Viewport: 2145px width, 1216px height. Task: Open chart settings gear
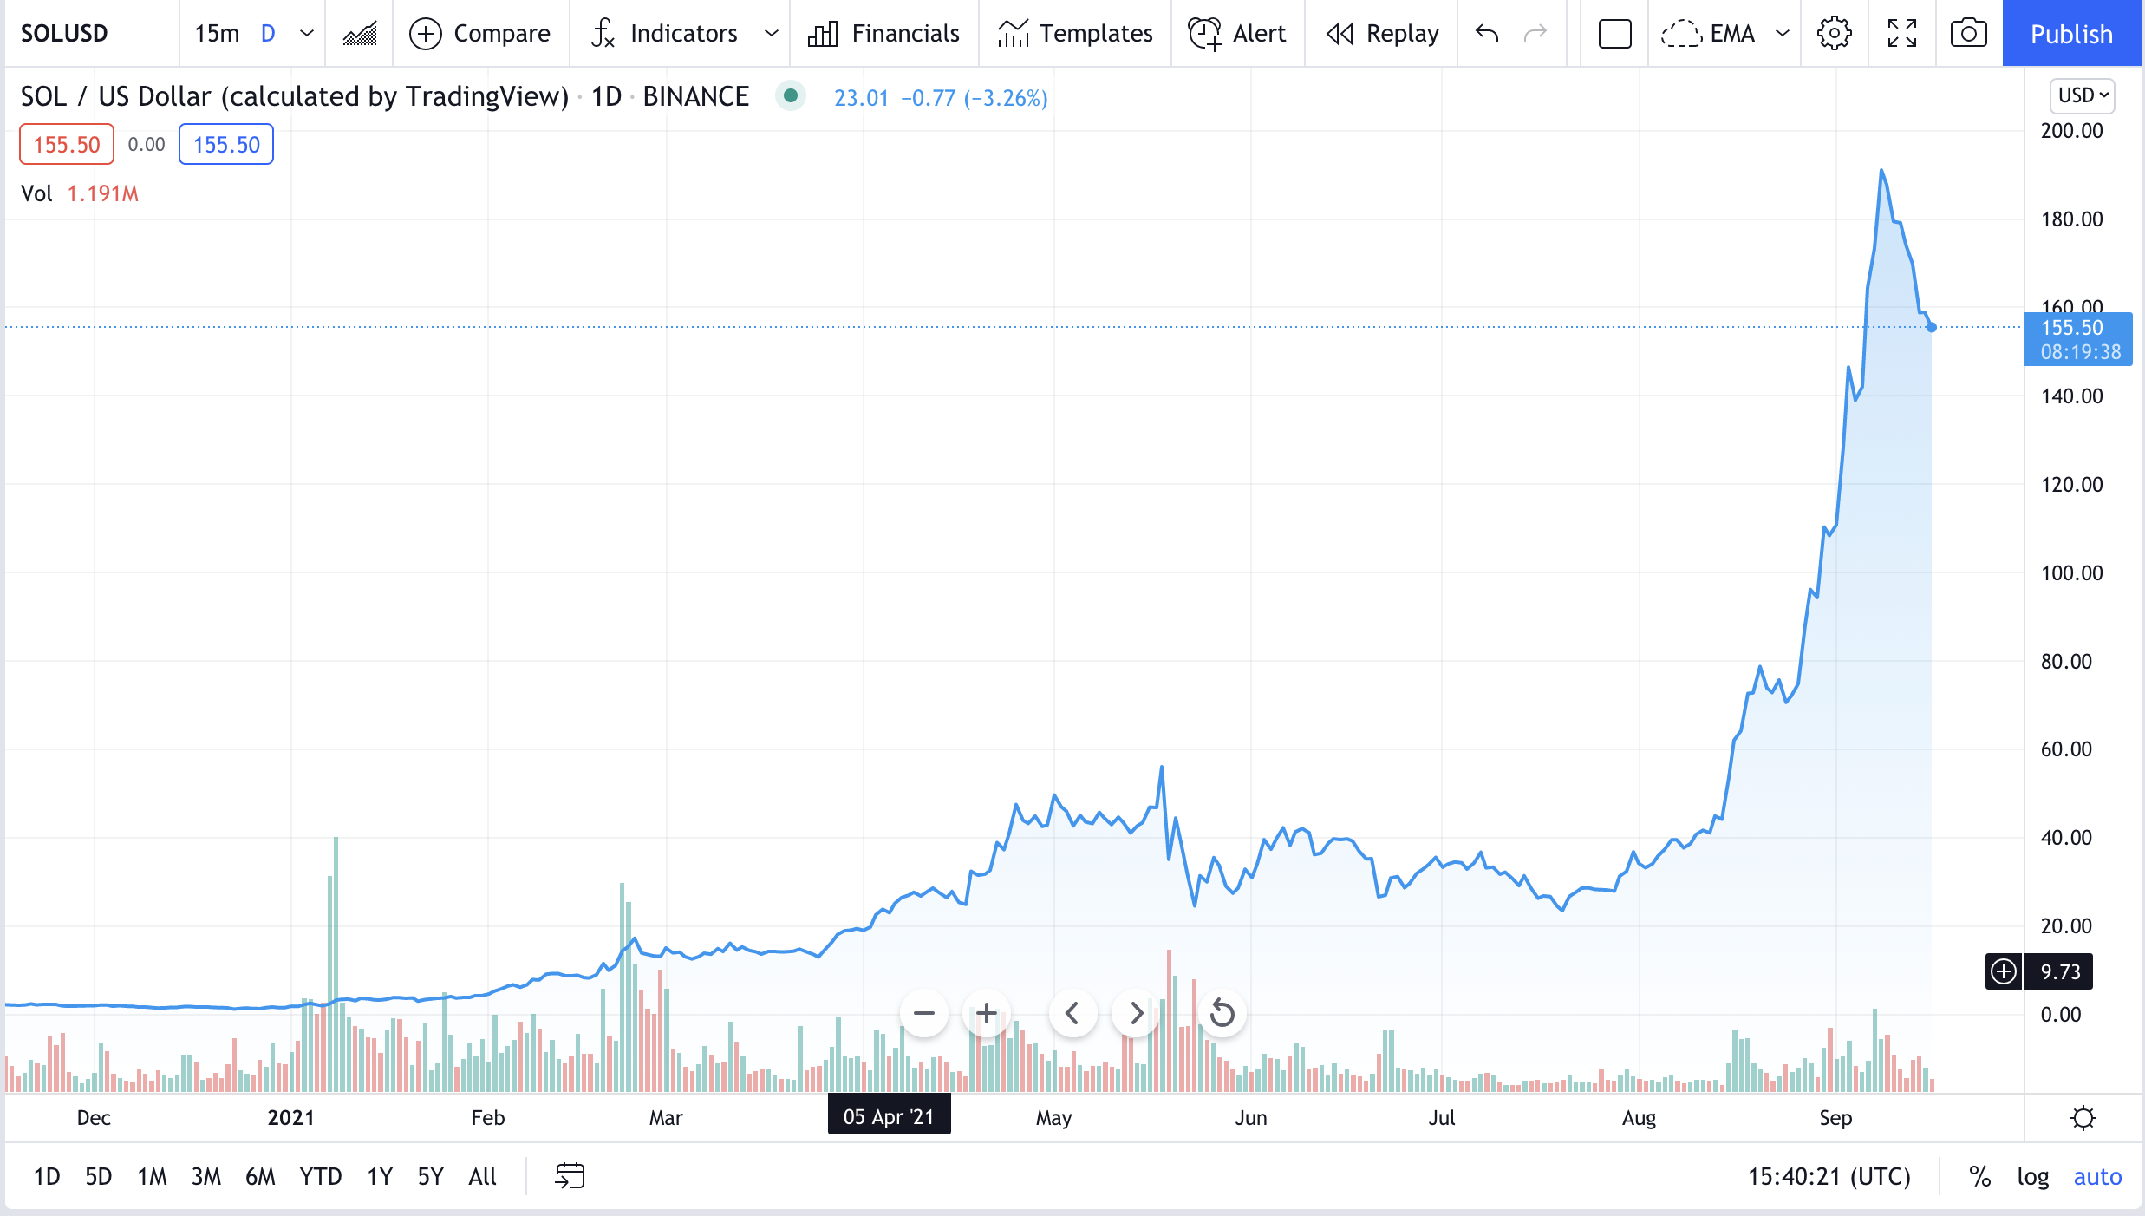(x=1834, y=34)
